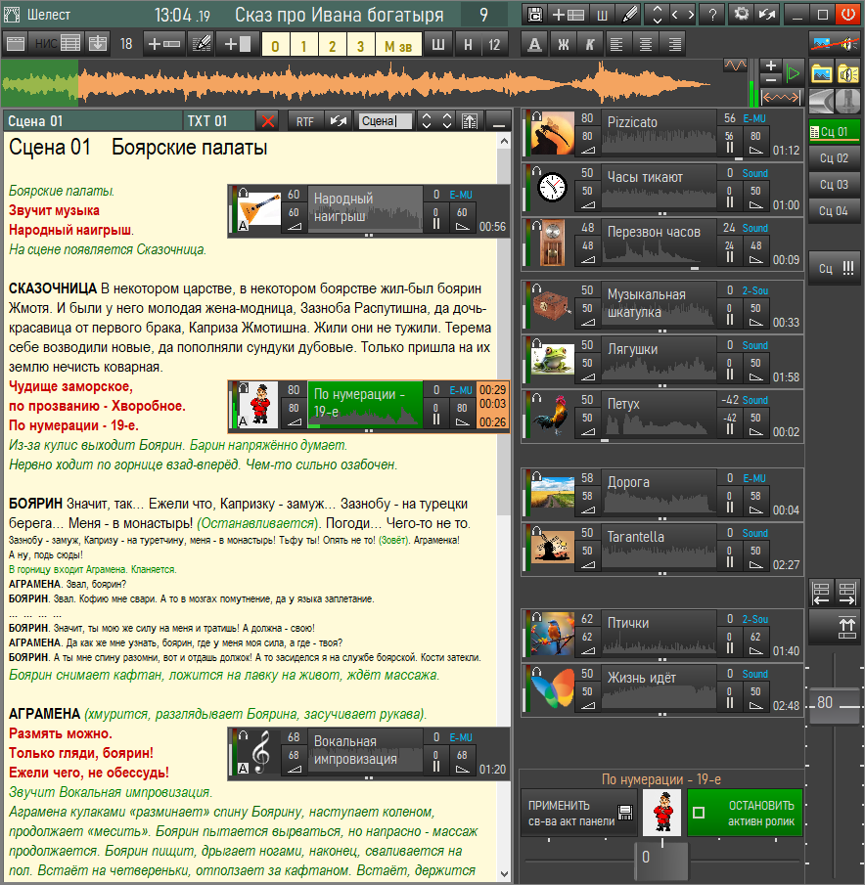Open the question mark help button
The width and height of the screenshot is (865, 885).
point(712,14)
